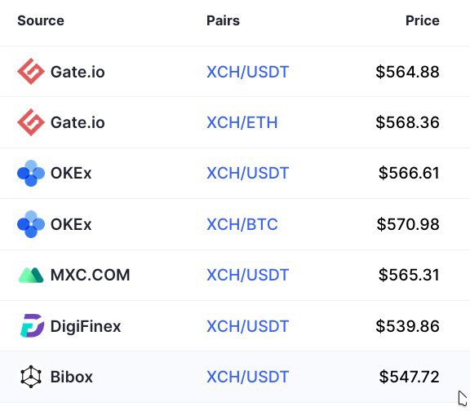Sort by the Price column header

click(x=423, y=20)
